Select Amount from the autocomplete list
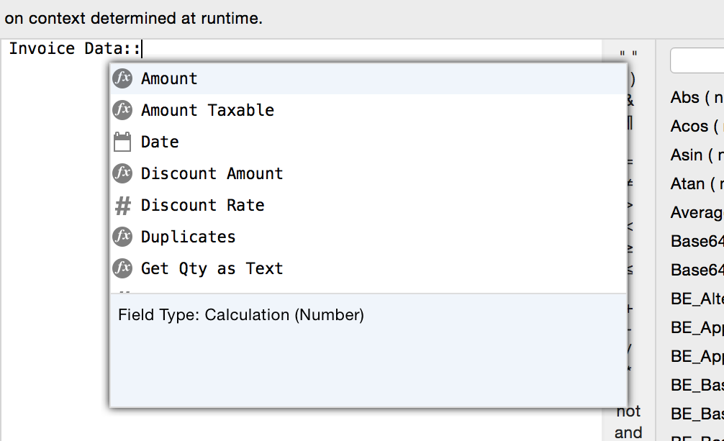The height and width of the screenshot is (441, 724). 171,78
